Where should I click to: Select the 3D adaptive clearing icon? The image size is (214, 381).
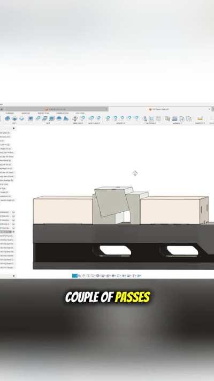coord(30,118)
